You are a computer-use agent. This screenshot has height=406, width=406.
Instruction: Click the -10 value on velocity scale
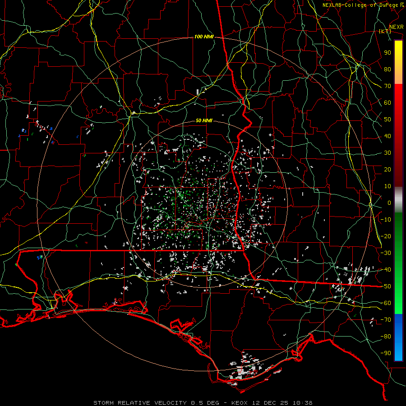386,220
